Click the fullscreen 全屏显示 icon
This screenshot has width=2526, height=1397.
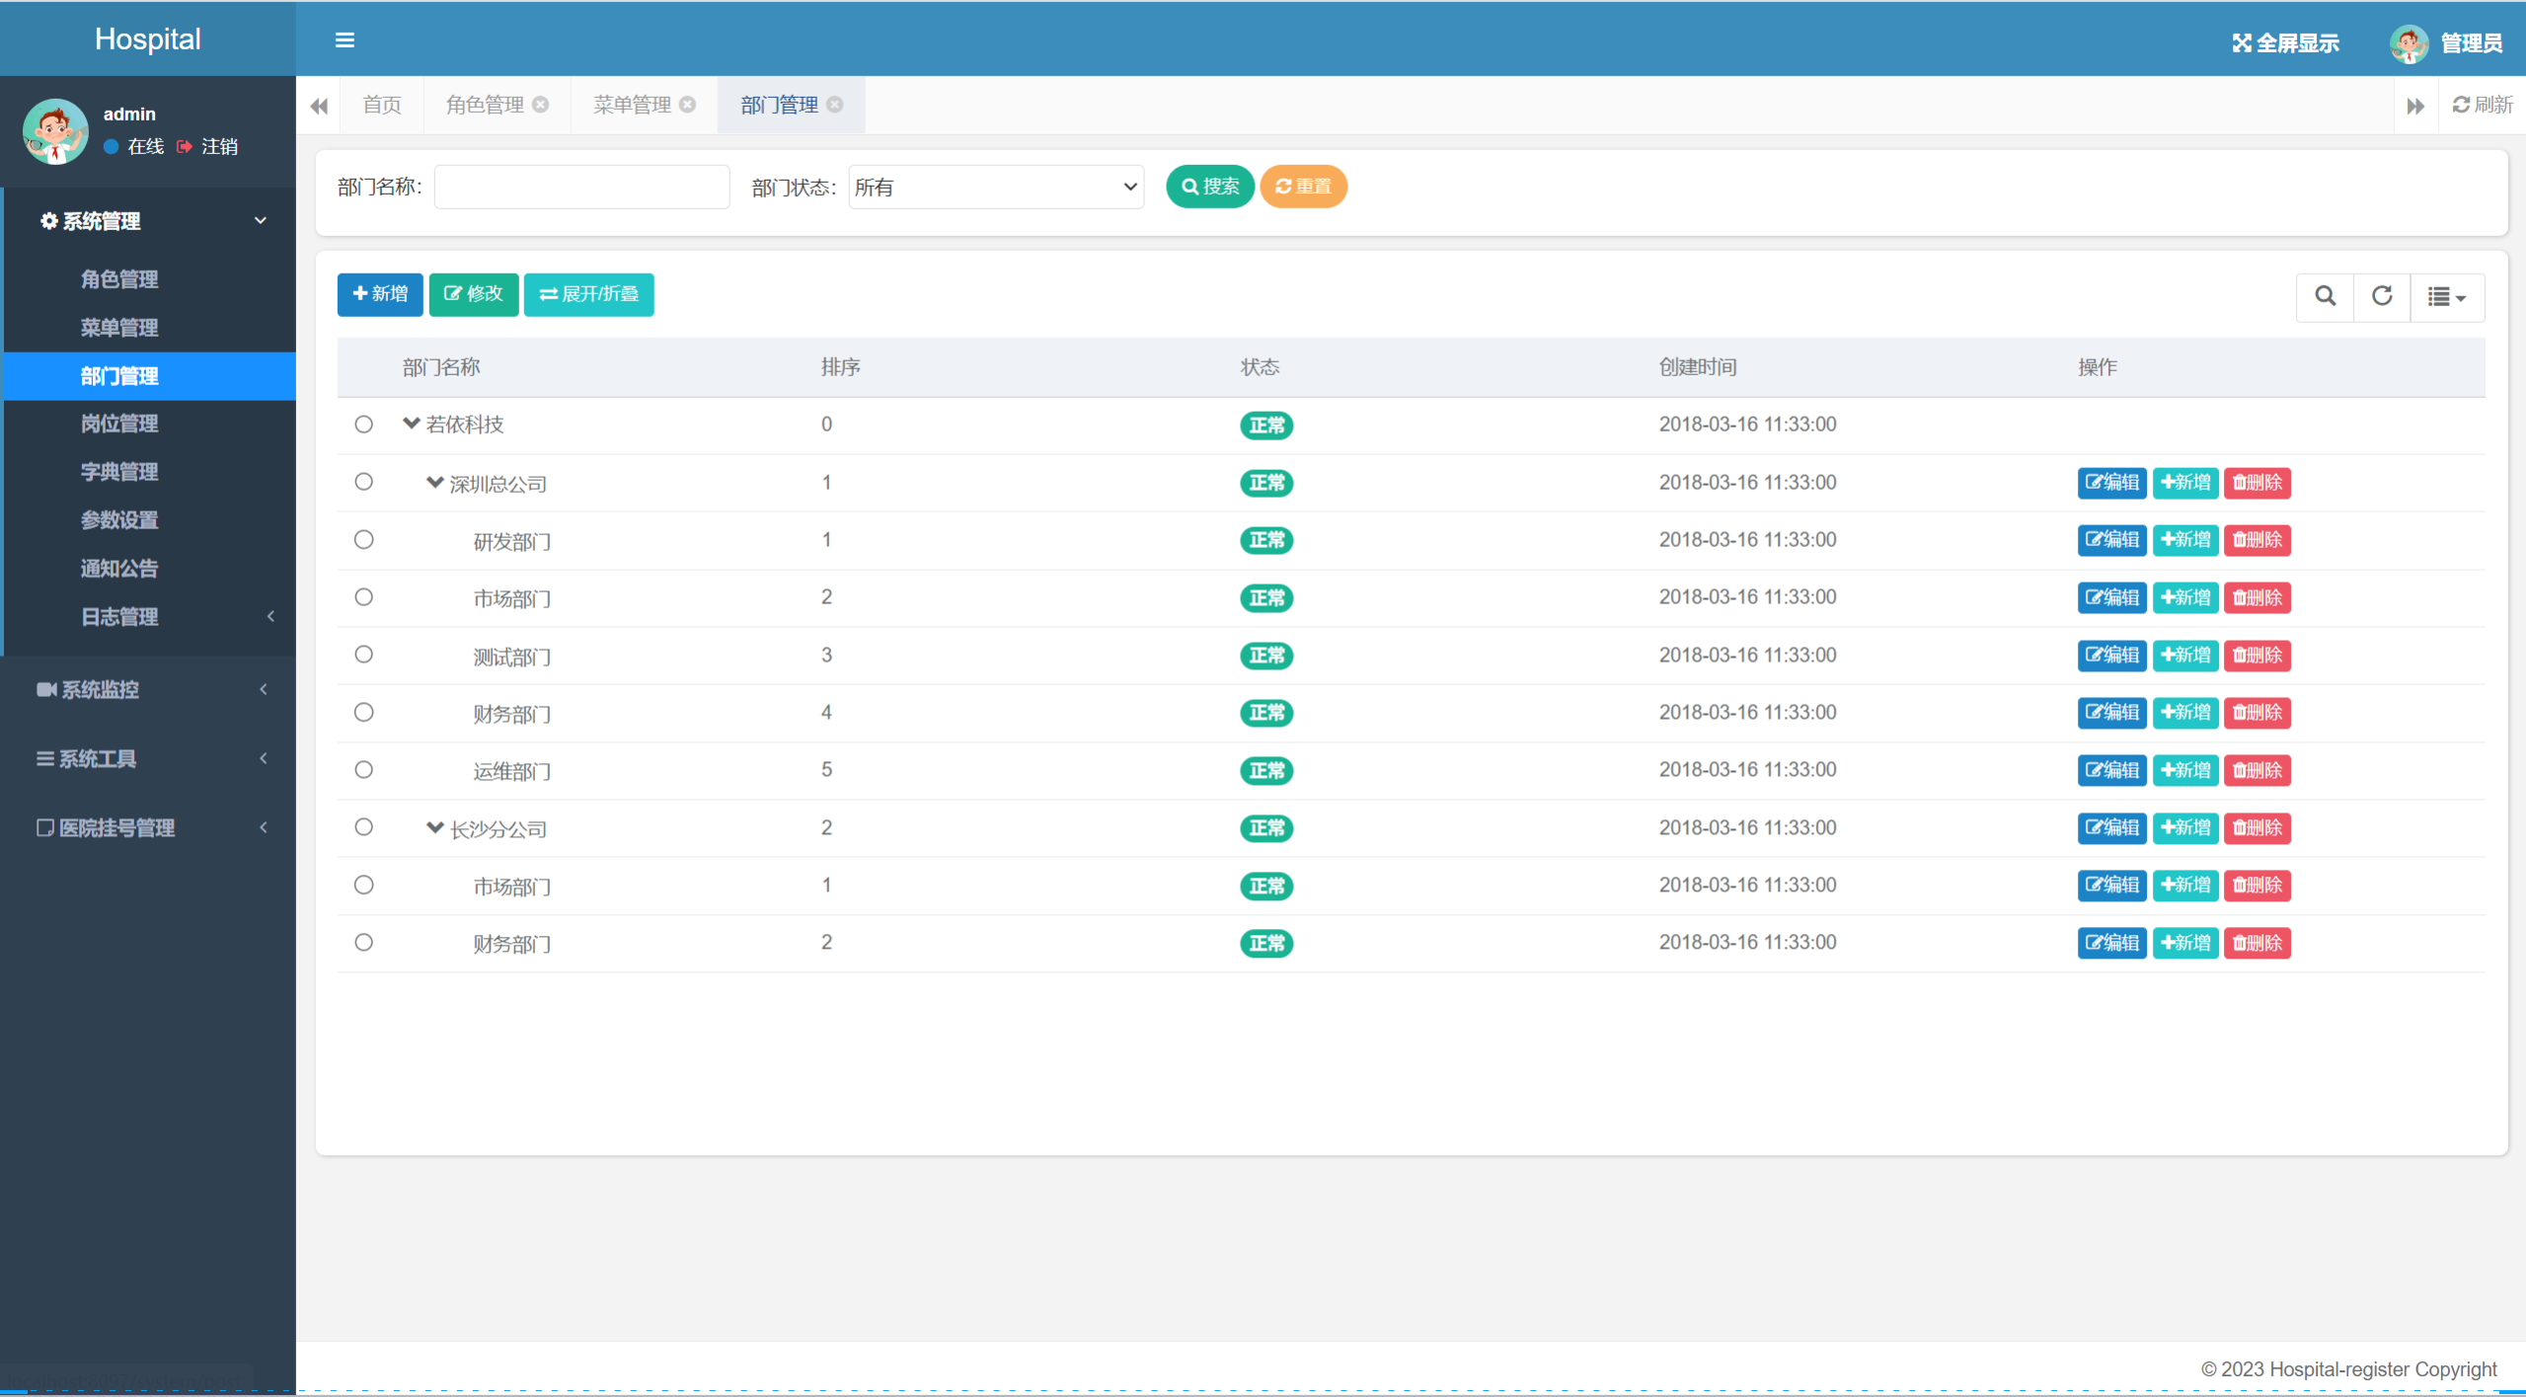click(x=2242, y=43)
